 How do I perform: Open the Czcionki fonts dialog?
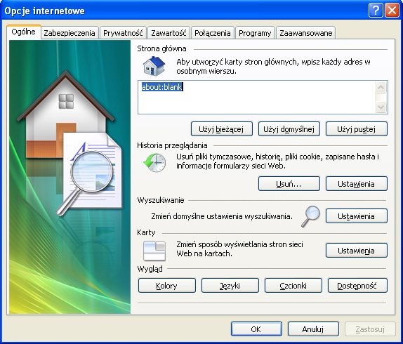[293, 286]
